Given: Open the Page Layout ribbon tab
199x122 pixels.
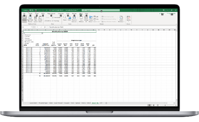Looking at the screenshot, I should (51, 13).
